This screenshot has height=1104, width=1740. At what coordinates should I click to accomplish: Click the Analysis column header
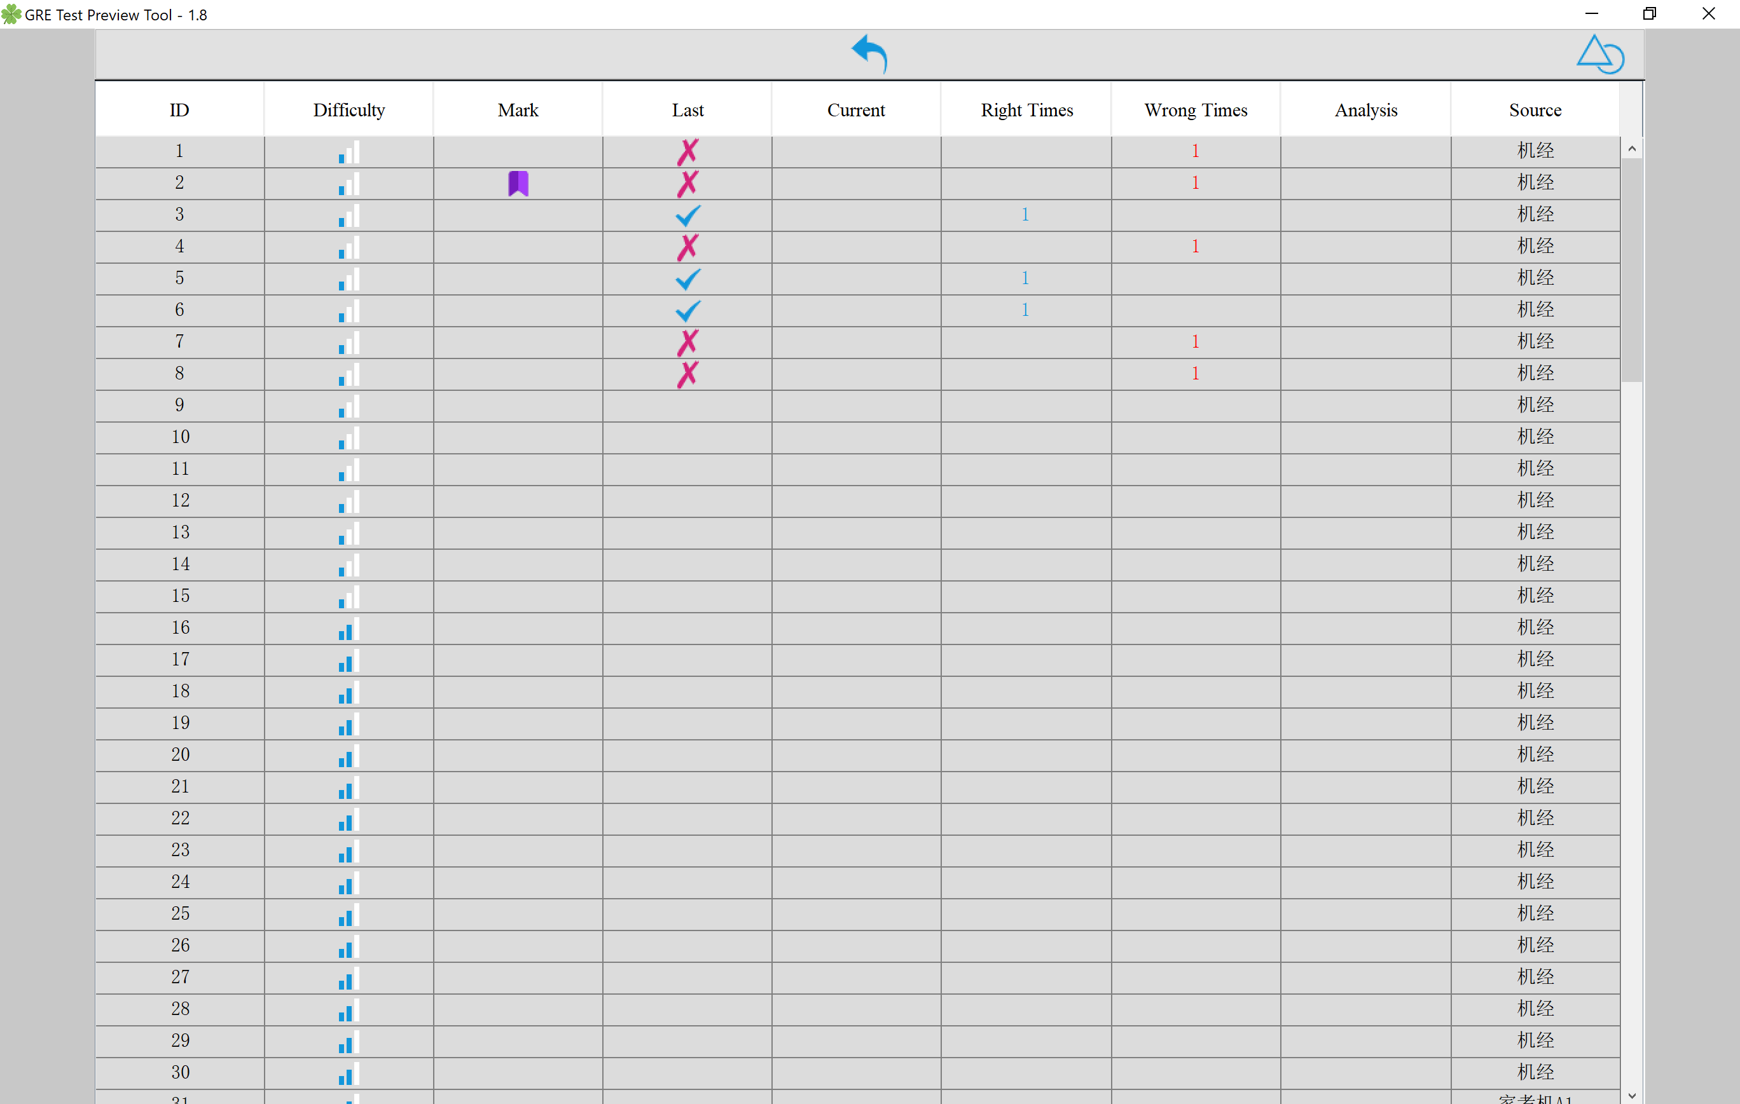pos(1366,111)
